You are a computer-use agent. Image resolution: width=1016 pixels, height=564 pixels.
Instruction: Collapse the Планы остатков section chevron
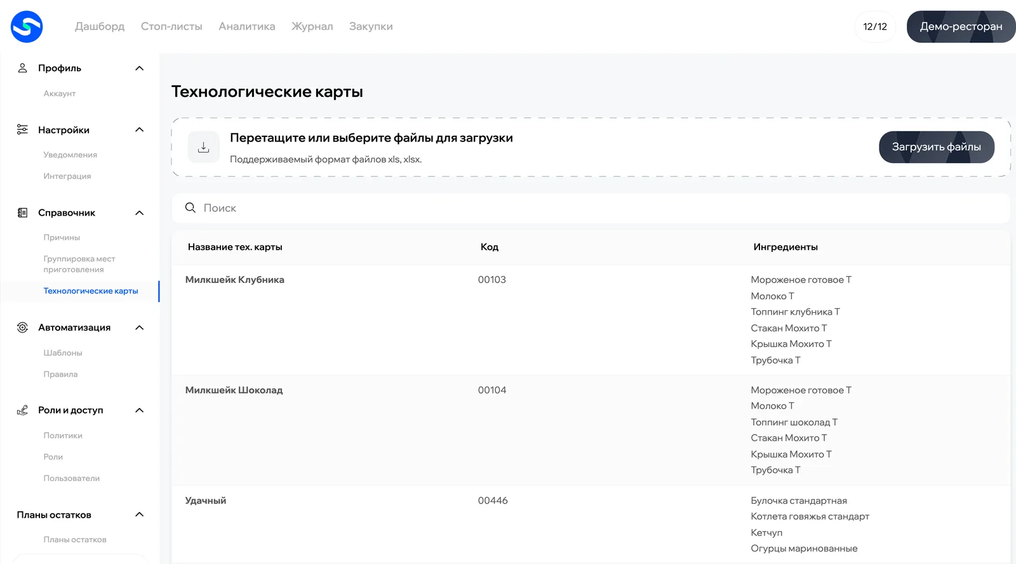[x=140, y=515]
